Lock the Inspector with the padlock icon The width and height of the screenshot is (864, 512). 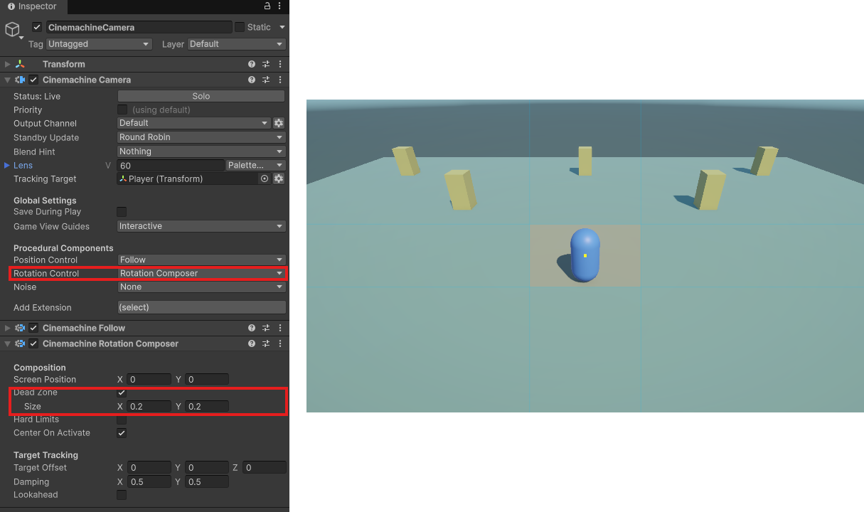(267, 6)
